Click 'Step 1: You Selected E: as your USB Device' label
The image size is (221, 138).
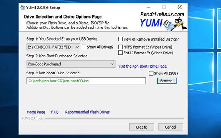point(62,39)
